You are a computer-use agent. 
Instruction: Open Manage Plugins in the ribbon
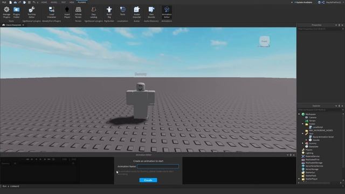pyautogui.click(x=6, y=12)
